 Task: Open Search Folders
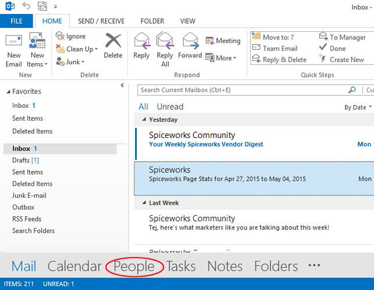coord(34,231)
